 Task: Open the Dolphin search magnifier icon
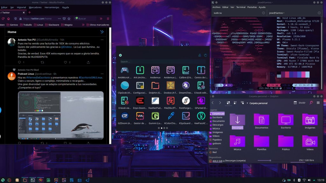(311, 103)
